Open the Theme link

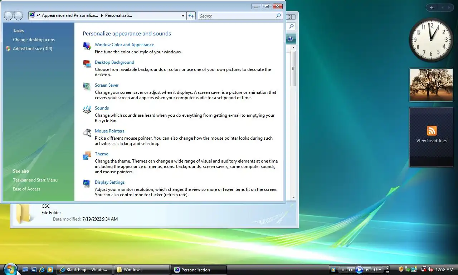coord(101,154)
